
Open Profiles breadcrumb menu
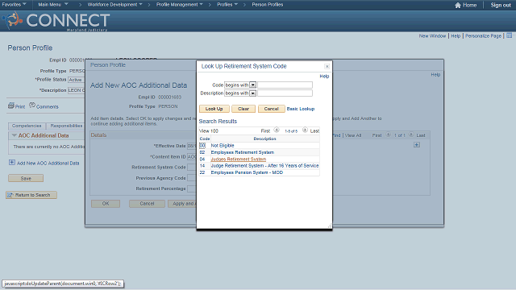pos(227,5)
